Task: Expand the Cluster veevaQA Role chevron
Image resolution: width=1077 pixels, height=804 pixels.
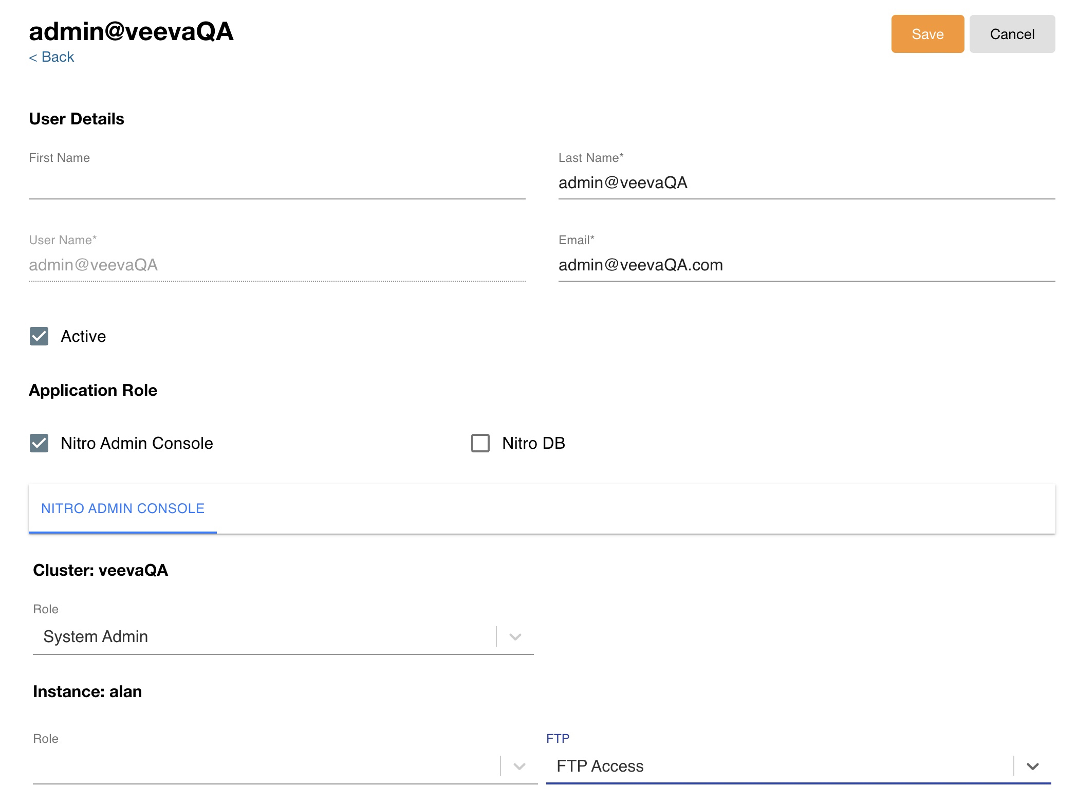Action: (x=515, y=637)
